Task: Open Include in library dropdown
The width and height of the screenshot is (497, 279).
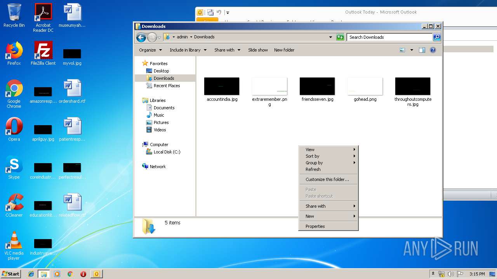Action: pyautogui.click(x=188, y=50)
